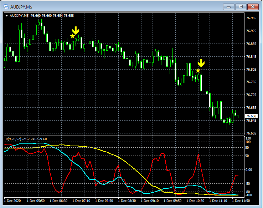Click the AUDJPY,M5 window title text
This screenshot has width=263, height=208.
pos(21,6)
